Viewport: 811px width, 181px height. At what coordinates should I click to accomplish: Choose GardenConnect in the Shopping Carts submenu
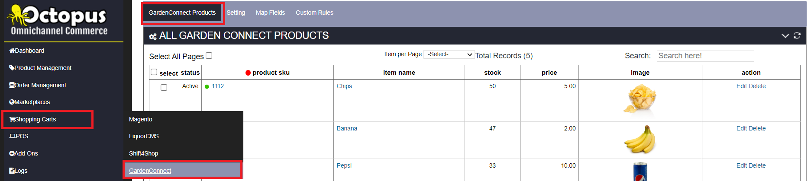click(x=150, y=171)
